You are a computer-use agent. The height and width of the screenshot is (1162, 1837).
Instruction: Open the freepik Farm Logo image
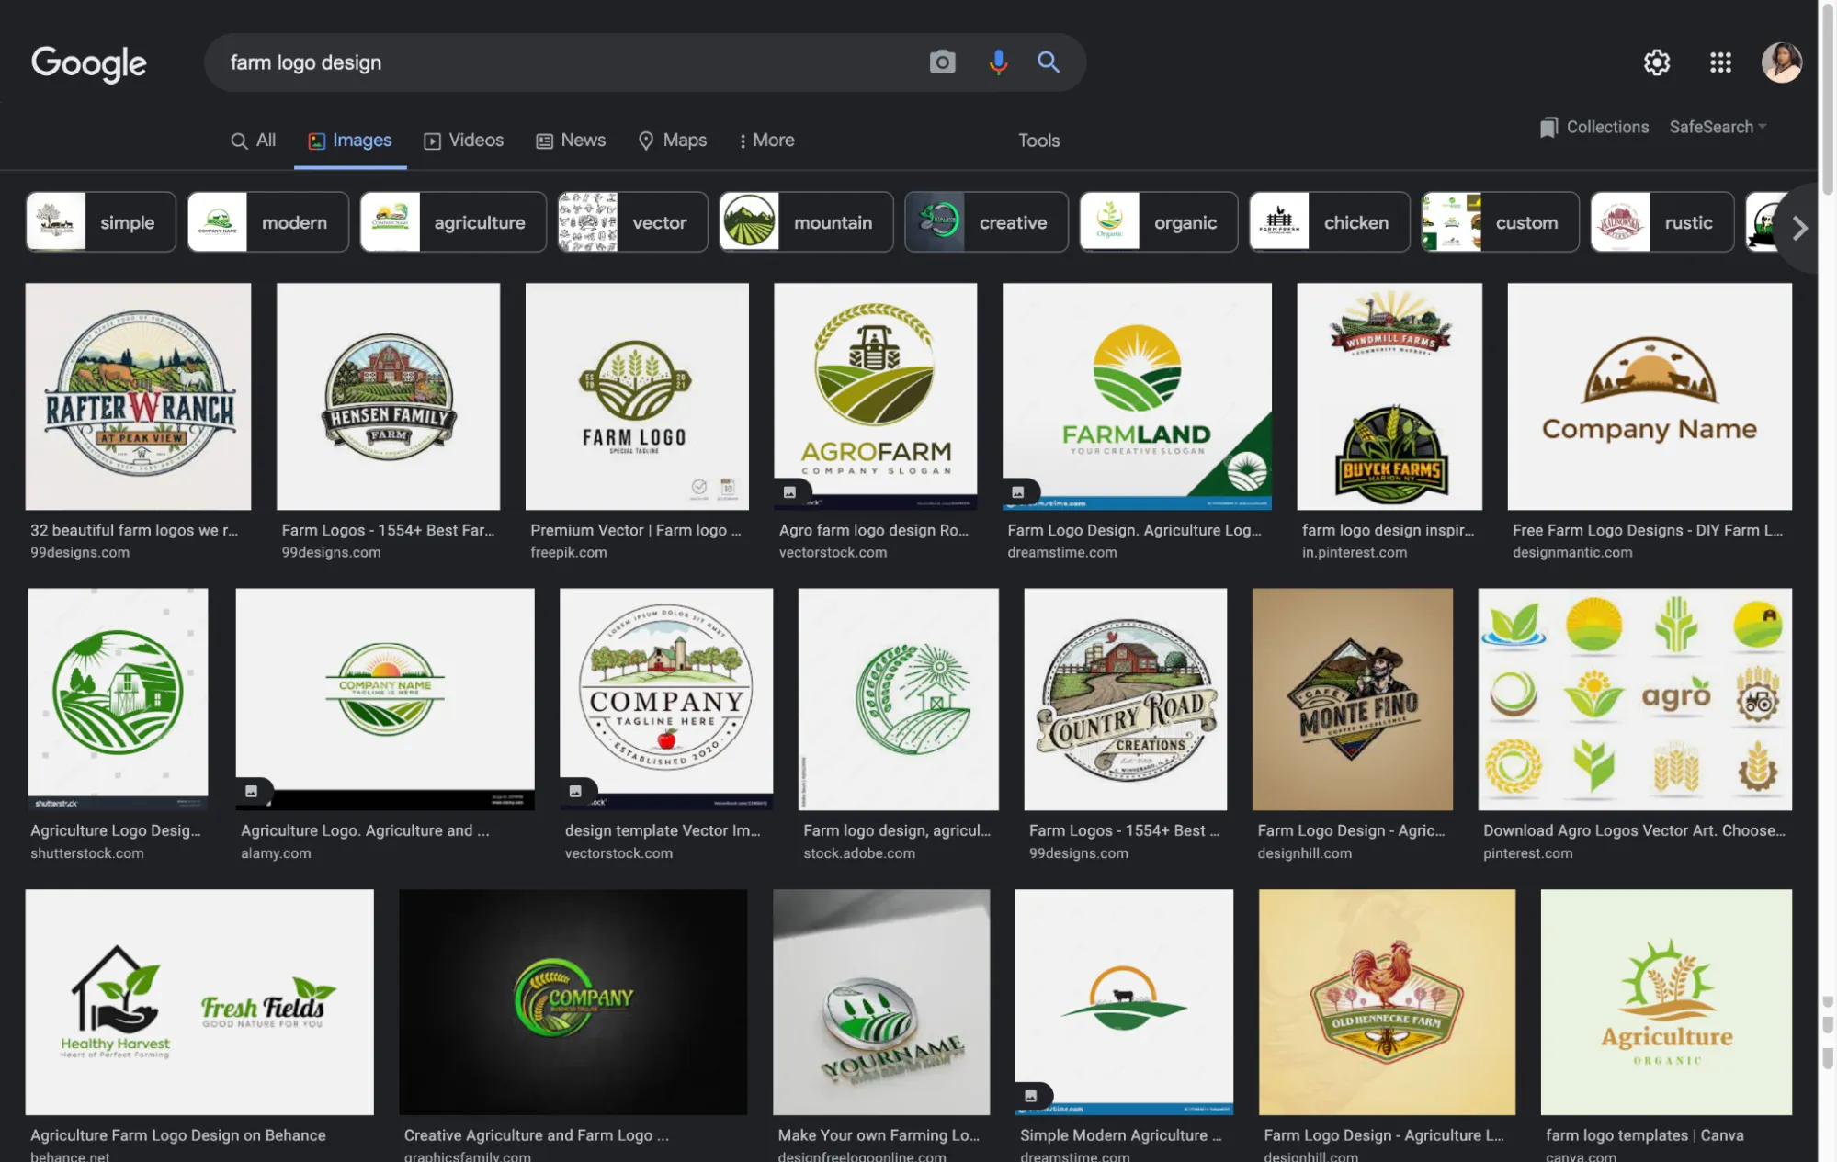(x=637, y=397)
